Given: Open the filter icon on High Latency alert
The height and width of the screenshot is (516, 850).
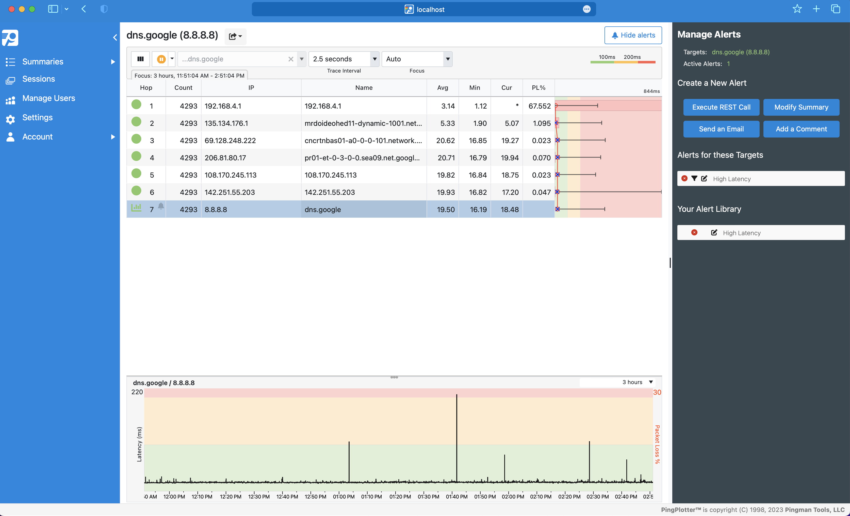Looking at the screenshot, I should point(694,179).
